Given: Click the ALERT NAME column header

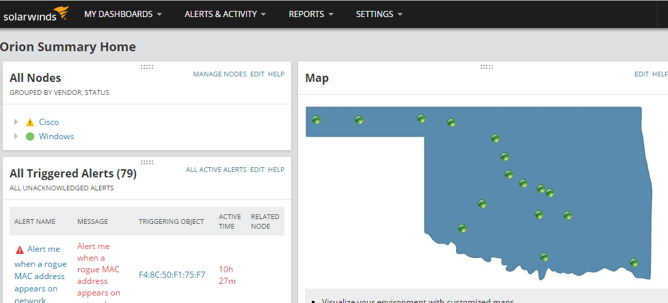Looking at the screenshot, I should (x=35, y=221).
